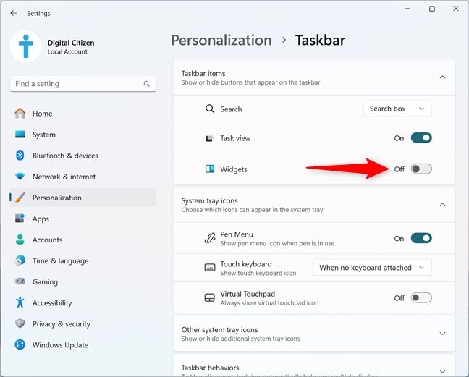The width and height of the screenshot is (469, 377).
Task: Select Personalization in the sidebar
Action: [83, 198]
